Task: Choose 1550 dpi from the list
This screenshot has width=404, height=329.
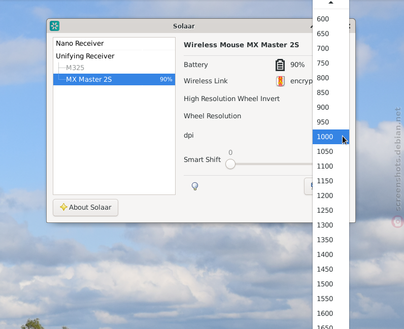Action: [x=331, y=299]
